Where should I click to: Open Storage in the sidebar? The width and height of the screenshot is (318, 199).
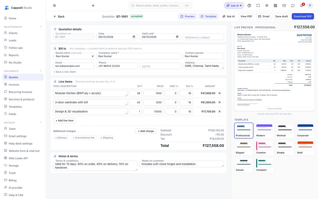point(23,165)
